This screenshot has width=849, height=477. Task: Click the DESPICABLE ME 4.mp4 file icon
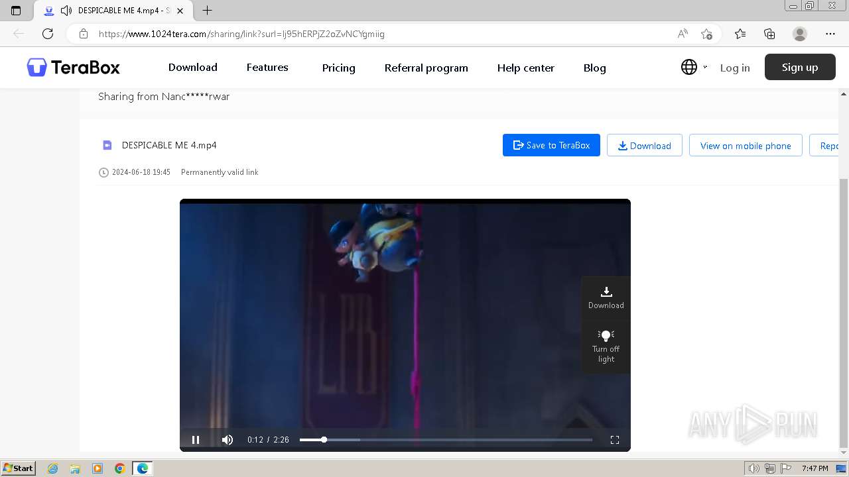tap(107, 145)
